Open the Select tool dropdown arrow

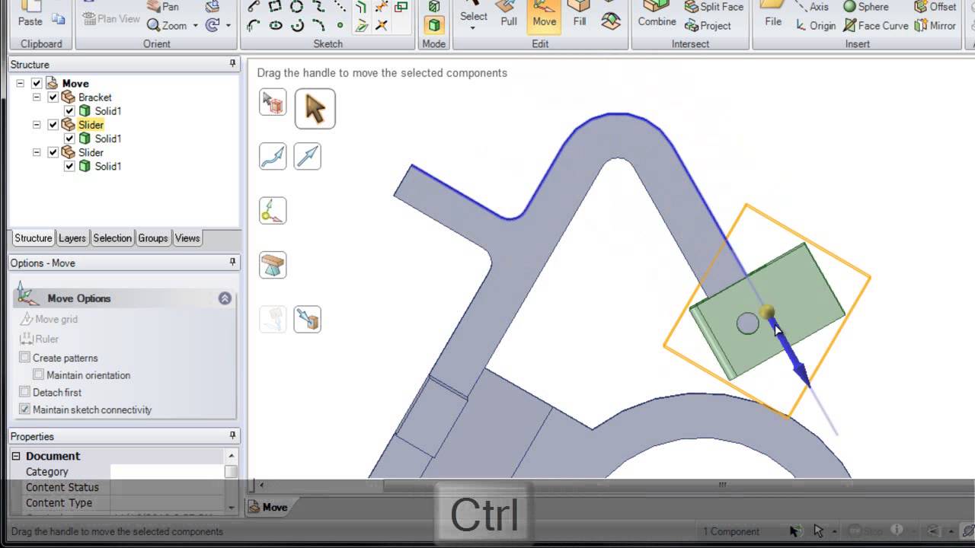472,28
